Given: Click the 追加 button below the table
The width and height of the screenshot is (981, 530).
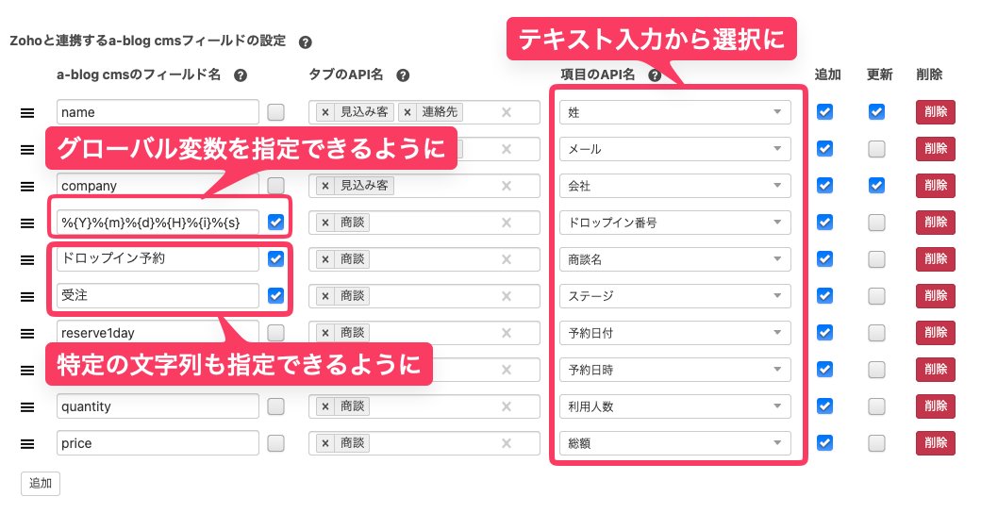Looking at the screenshot, I should coord(41,484).
